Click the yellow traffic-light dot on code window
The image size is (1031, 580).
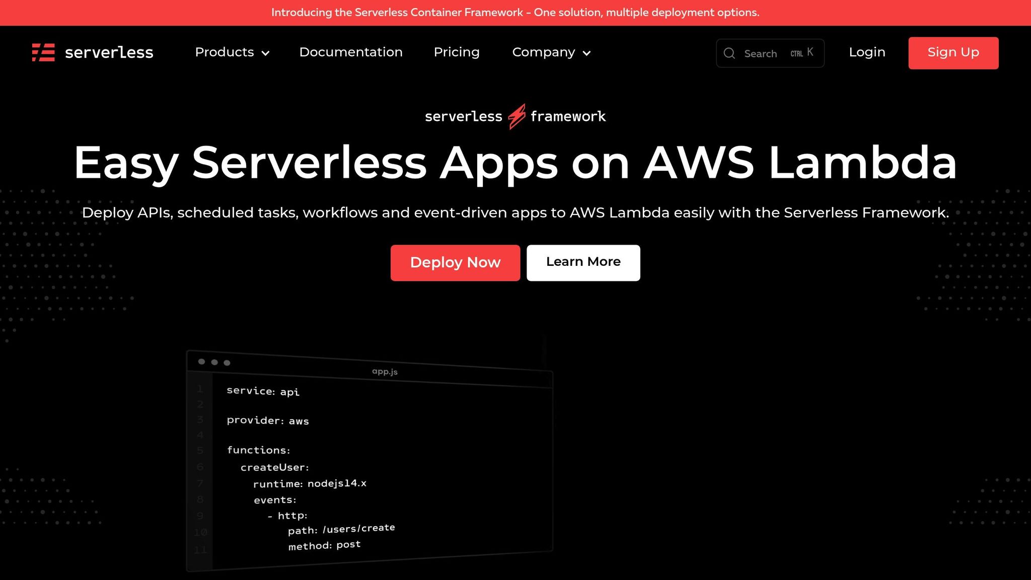tap(214, 362)
